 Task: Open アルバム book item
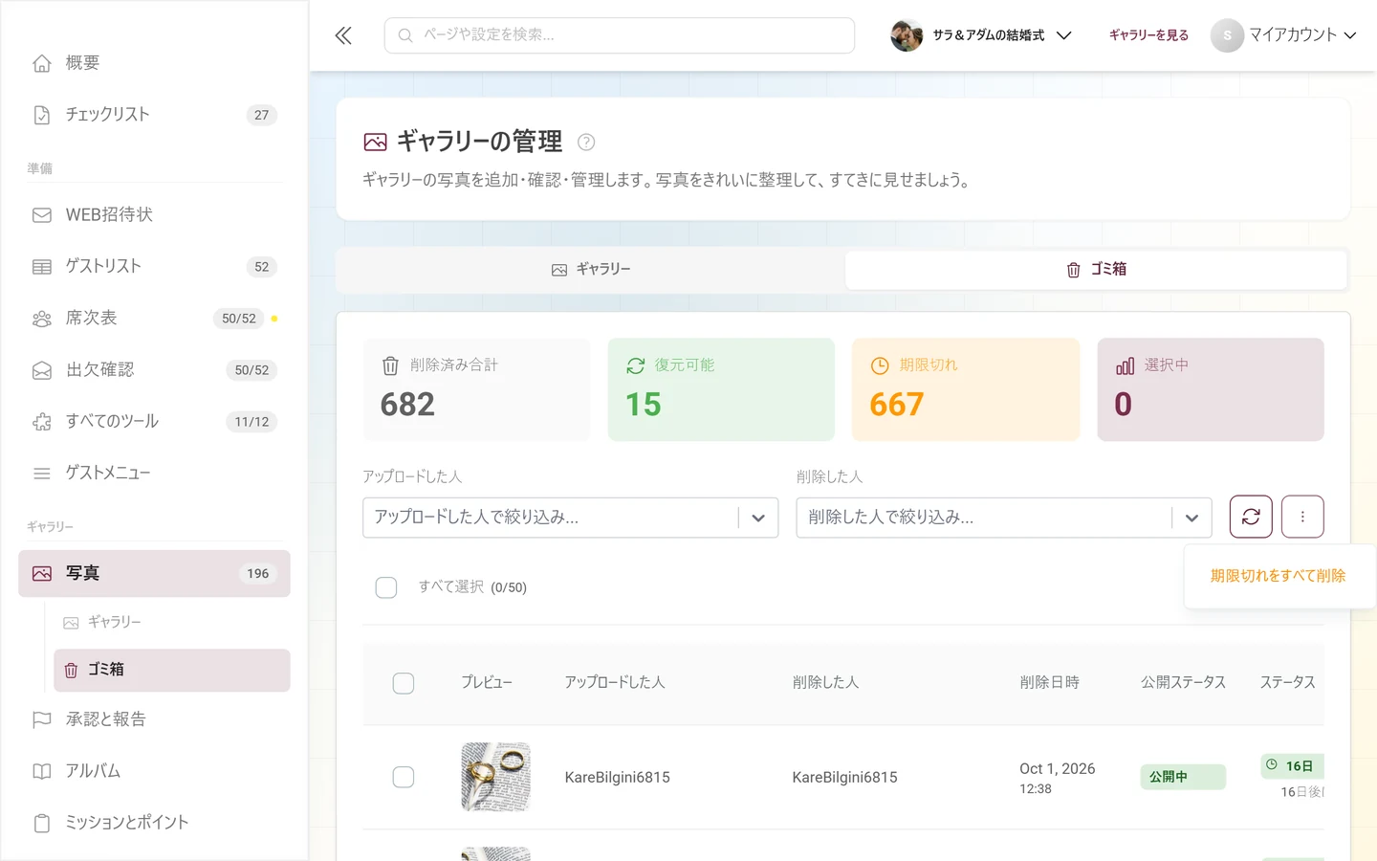154,771
